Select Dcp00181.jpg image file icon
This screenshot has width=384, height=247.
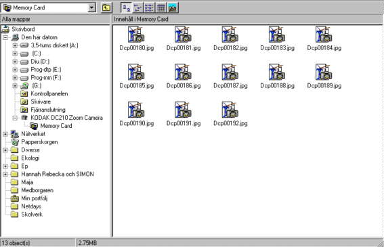[x=183, y=35]
